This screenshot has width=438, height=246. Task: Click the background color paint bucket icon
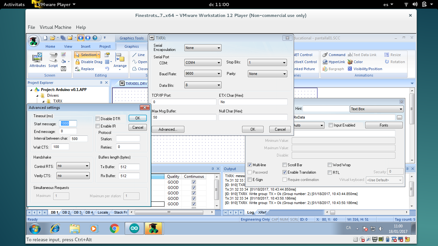click(63, 61)
